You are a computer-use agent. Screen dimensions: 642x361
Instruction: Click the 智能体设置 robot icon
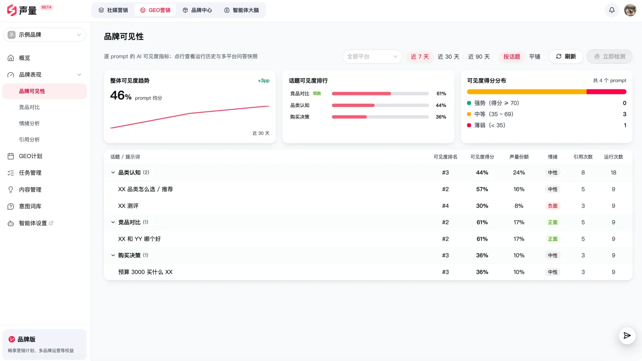tap(11, 224)
